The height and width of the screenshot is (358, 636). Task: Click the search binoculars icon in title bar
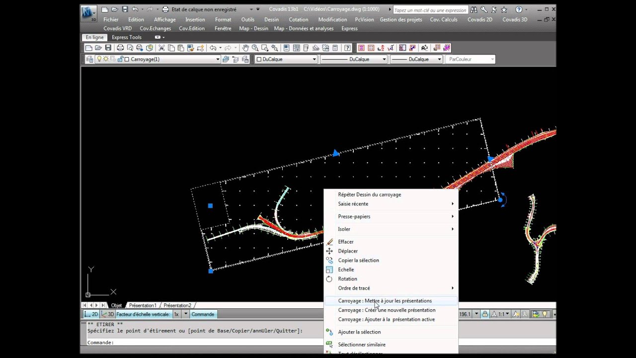click(474, 9)
